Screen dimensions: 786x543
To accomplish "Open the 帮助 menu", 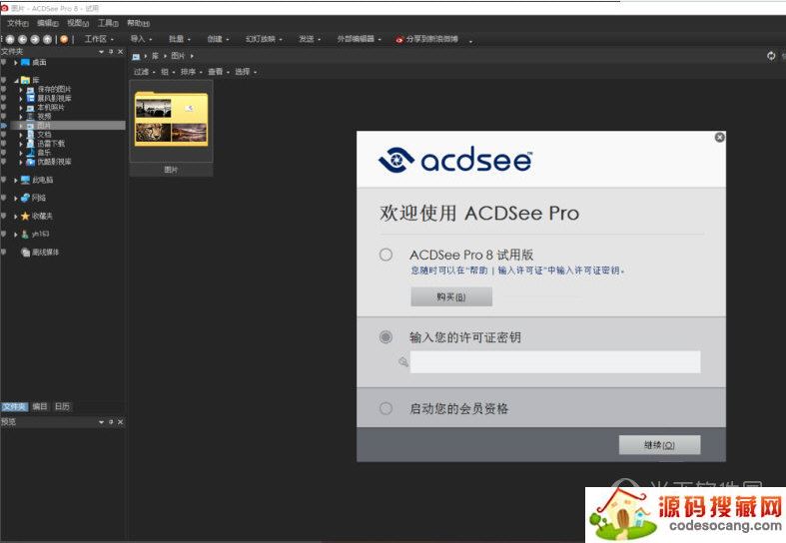I will tap(138, 23).
